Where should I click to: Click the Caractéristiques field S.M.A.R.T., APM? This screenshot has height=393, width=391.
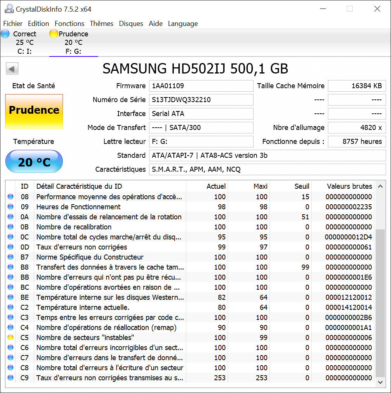coord(268,169)
